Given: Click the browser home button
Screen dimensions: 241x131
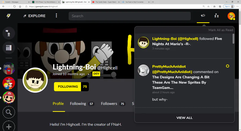Looking at the screenshot, I should (x=20, y=6).
